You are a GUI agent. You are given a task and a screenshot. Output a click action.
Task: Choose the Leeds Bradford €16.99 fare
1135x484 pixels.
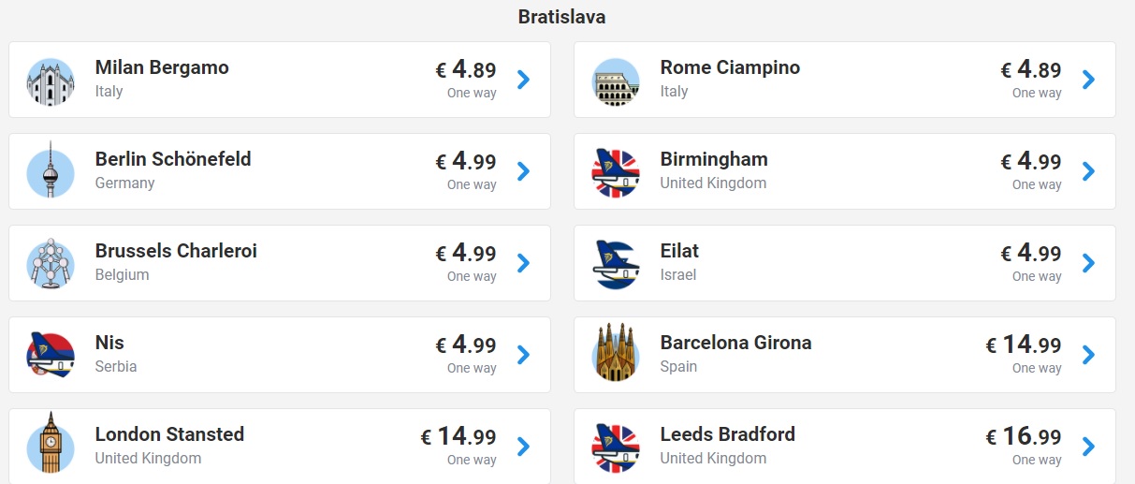tap(1023, 436)
